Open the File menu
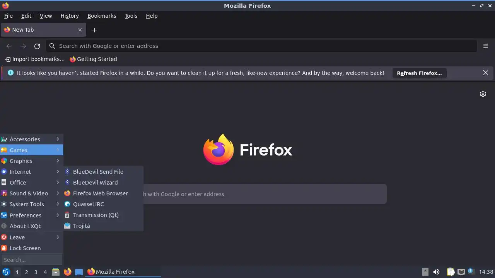The height and width of the screenshot is (278, 495). click(x=9, y=16)
